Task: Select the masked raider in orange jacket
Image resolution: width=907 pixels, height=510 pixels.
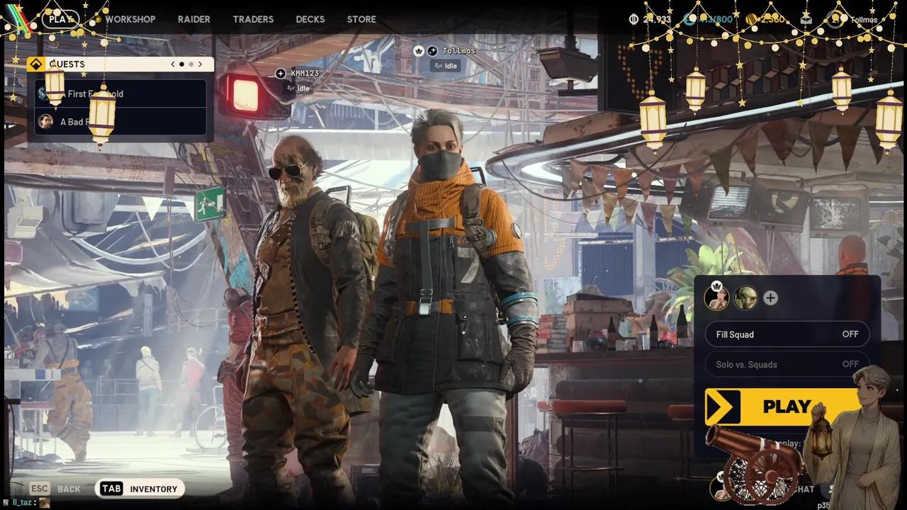Action: tap(450, 305)
